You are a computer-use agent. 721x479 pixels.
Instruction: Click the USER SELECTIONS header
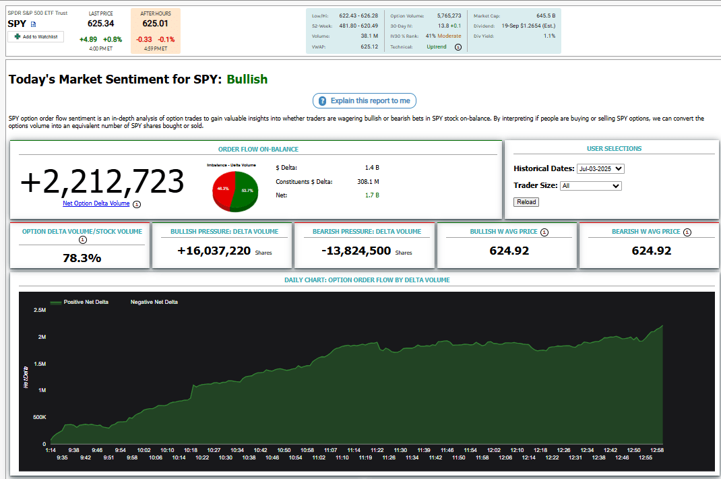(x=614, y=149)
